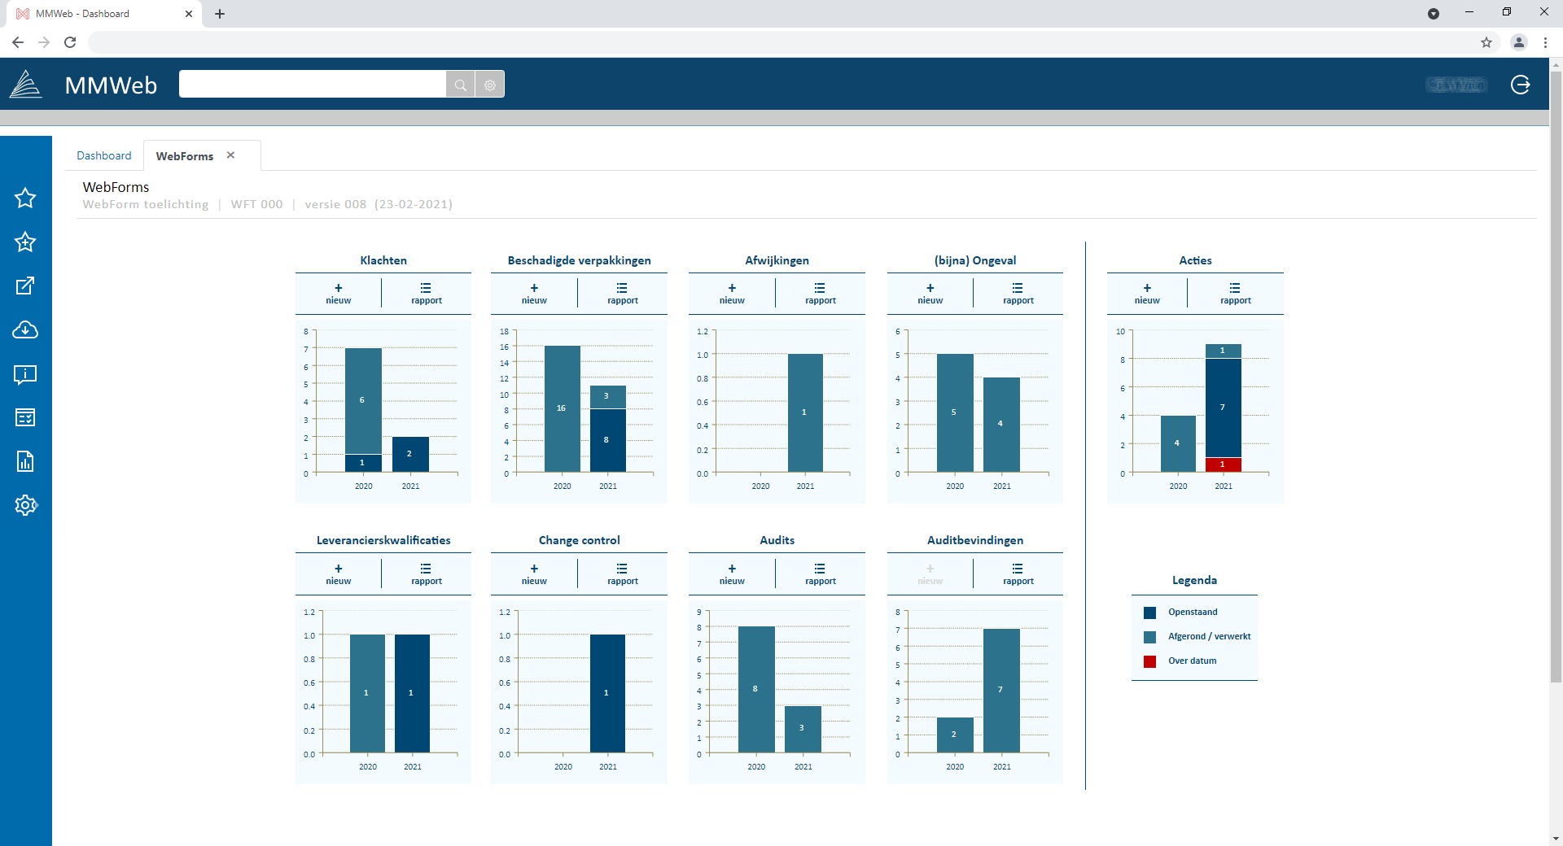Close the WebForms tab
Screen dimensions: 1563x846
coord(230,155)
